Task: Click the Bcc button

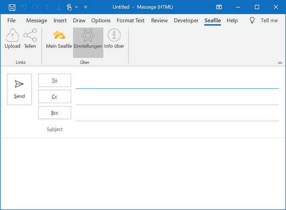Action: (x=55, y=112)
